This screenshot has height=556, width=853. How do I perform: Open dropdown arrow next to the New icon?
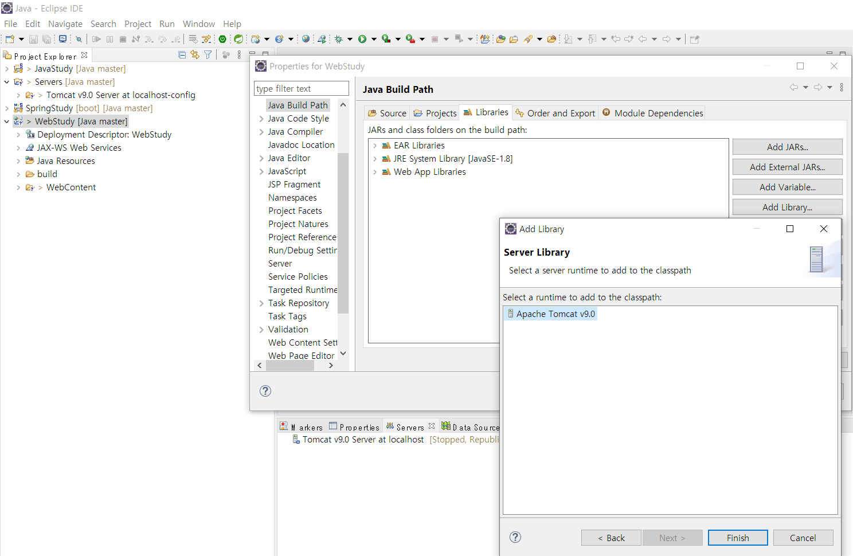(x=21, y=39)
